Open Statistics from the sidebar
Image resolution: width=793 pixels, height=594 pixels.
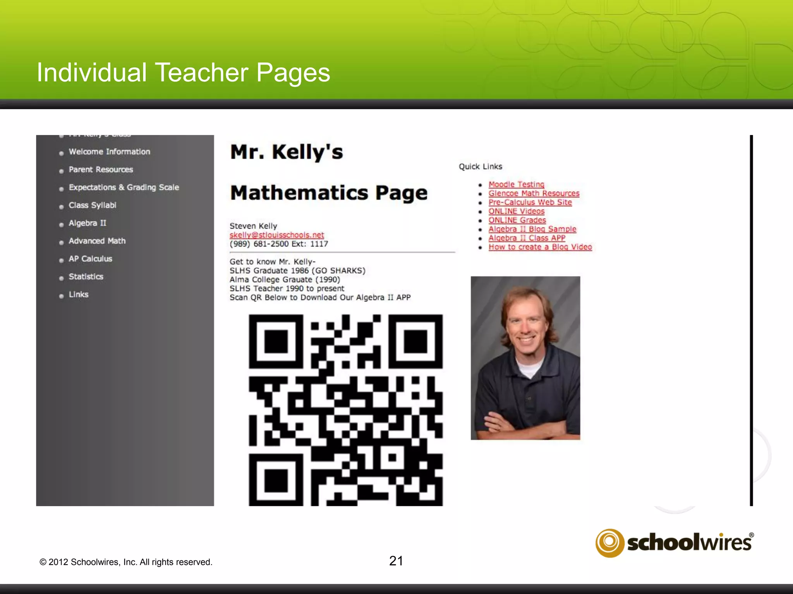(x=86, y=276)
